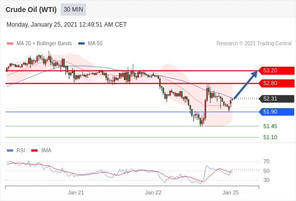Click the 52.80 resistance price tag
This screenshot has width=296, height=201.
[276, 83]
